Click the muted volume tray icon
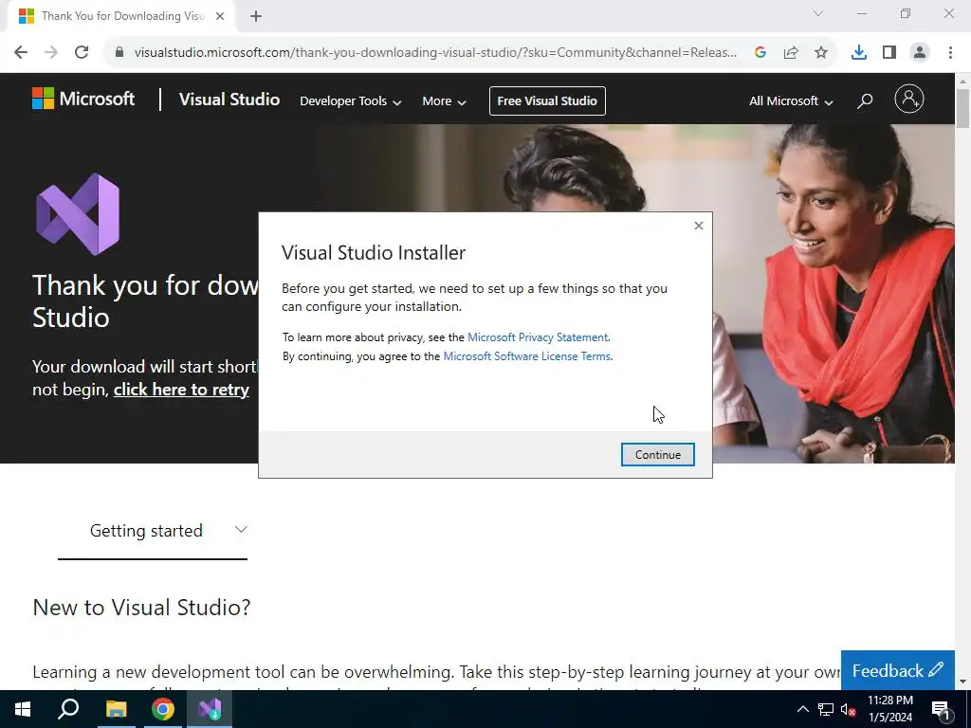Image resolution: width=971 pixels, height=728 pixels. pos(849,709)
